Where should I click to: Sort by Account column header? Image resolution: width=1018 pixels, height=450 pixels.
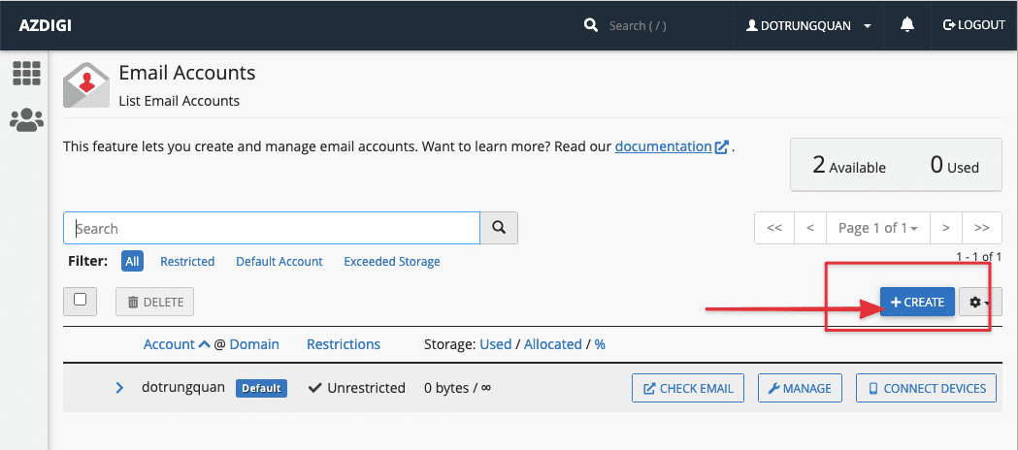click(170, 344)
